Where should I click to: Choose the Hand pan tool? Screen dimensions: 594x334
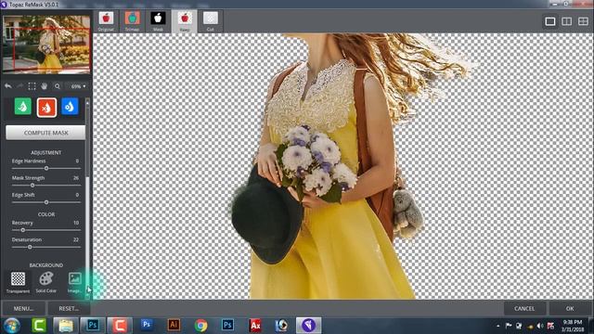click(45, 86)
